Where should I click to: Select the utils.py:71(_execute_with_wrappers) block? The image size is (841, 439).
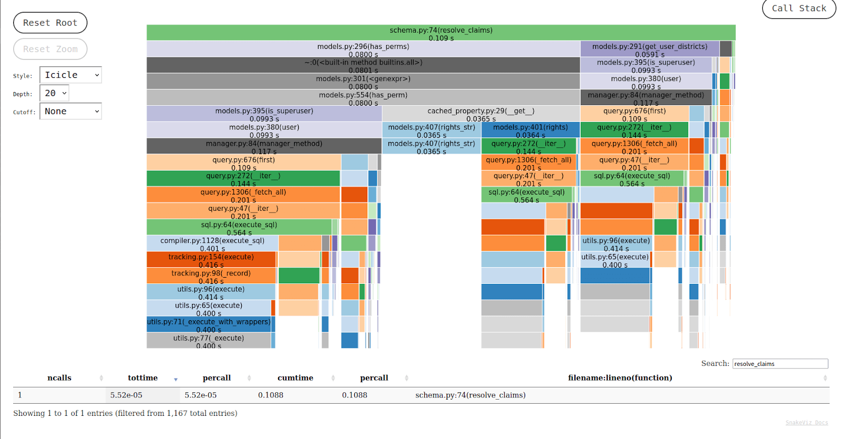pyautogui.click(x=209, y=324)
